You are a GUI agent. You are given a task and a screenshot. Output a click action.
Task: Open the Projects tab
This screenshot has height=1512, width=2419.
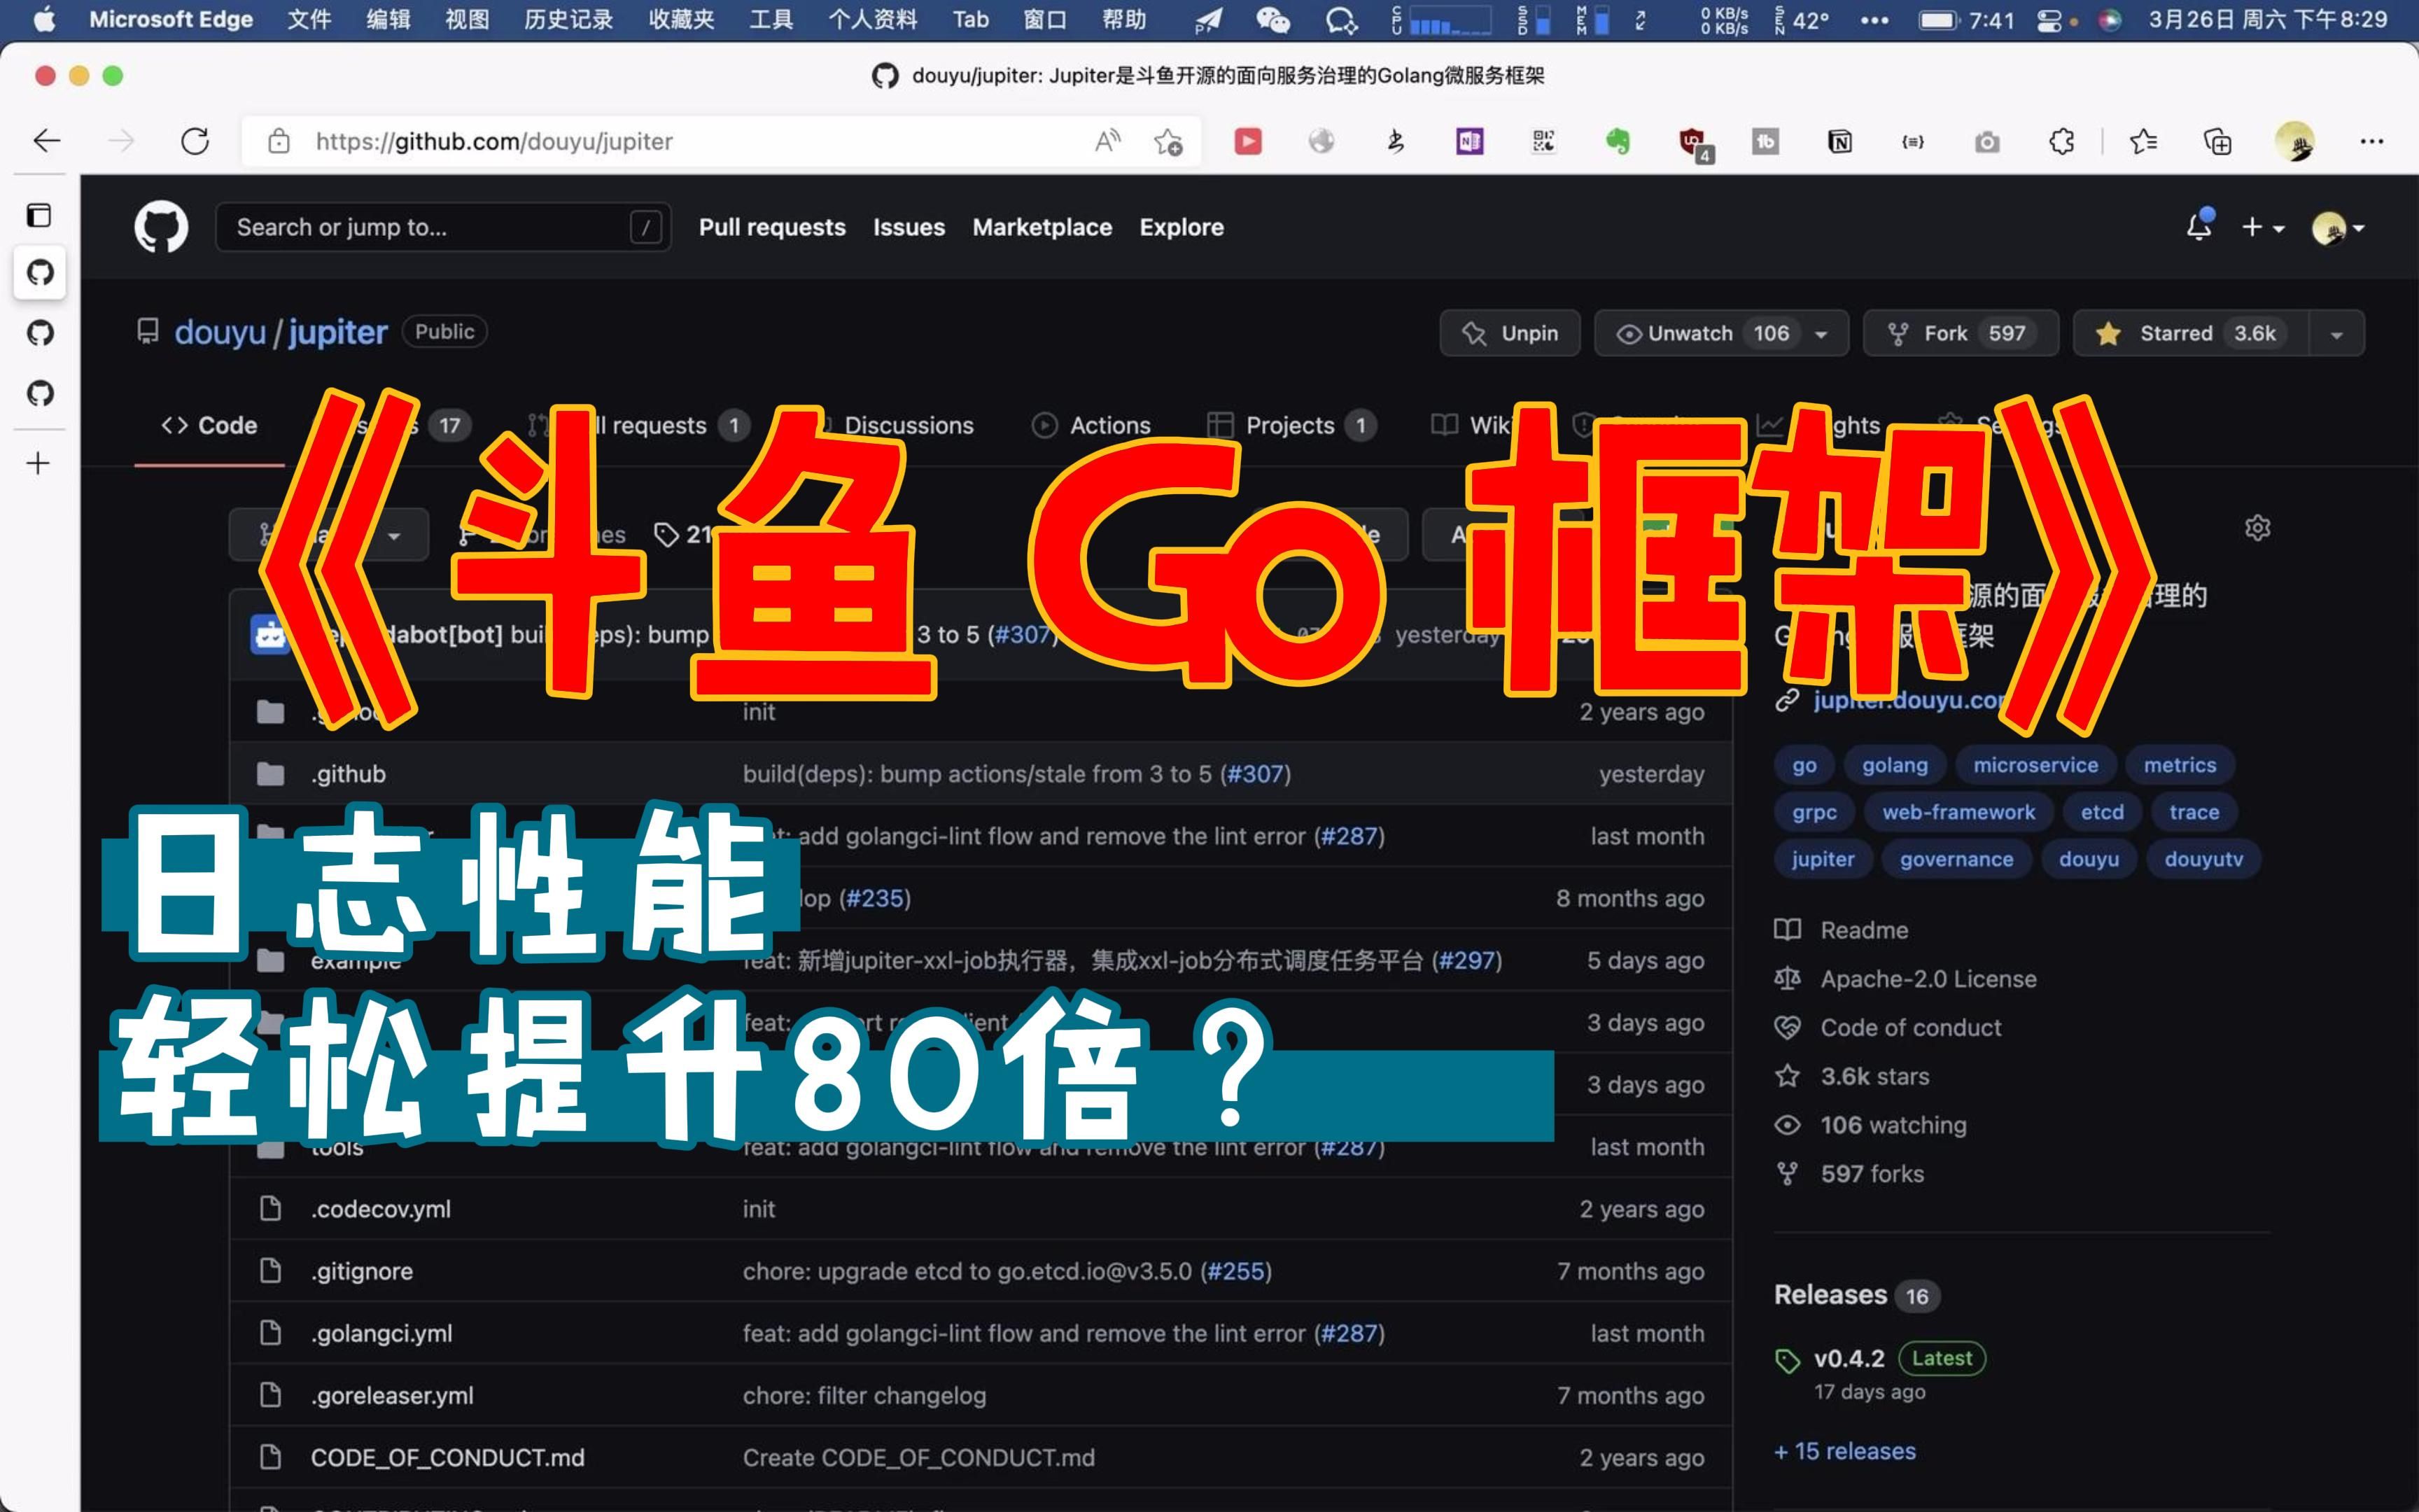point(1291,425)
